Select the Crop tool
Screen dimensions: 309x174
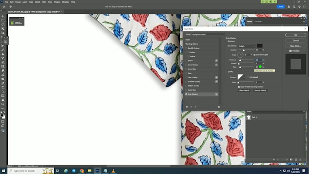3,33
